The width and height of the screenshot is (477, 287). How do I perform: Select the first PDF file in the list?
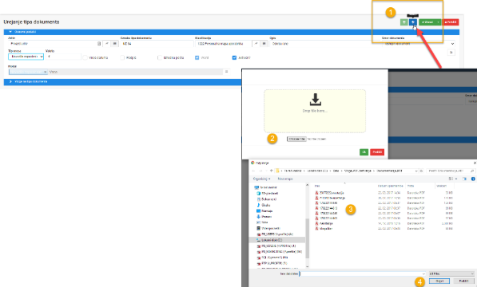[x=329, y=193]
